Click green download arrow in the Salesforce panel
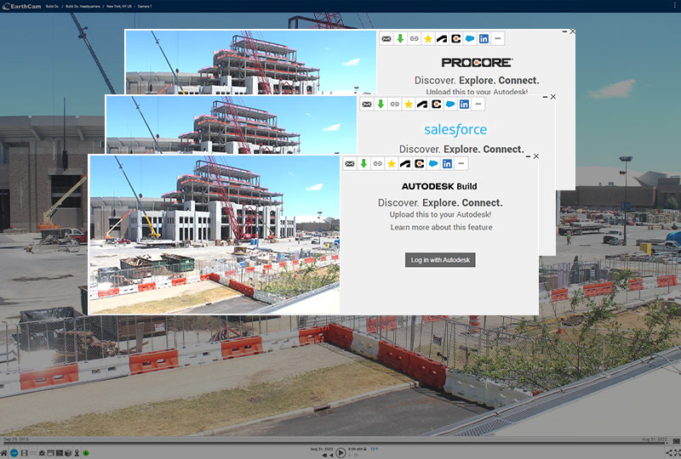Screen dimensions: 681x459 pyautogui.click(x=381, y=104)
